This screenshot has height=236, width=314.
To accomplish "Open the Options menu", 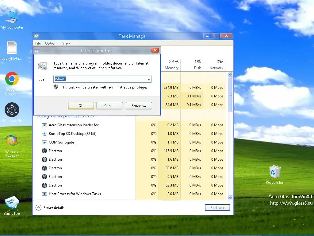I will [x=52, y=43].
